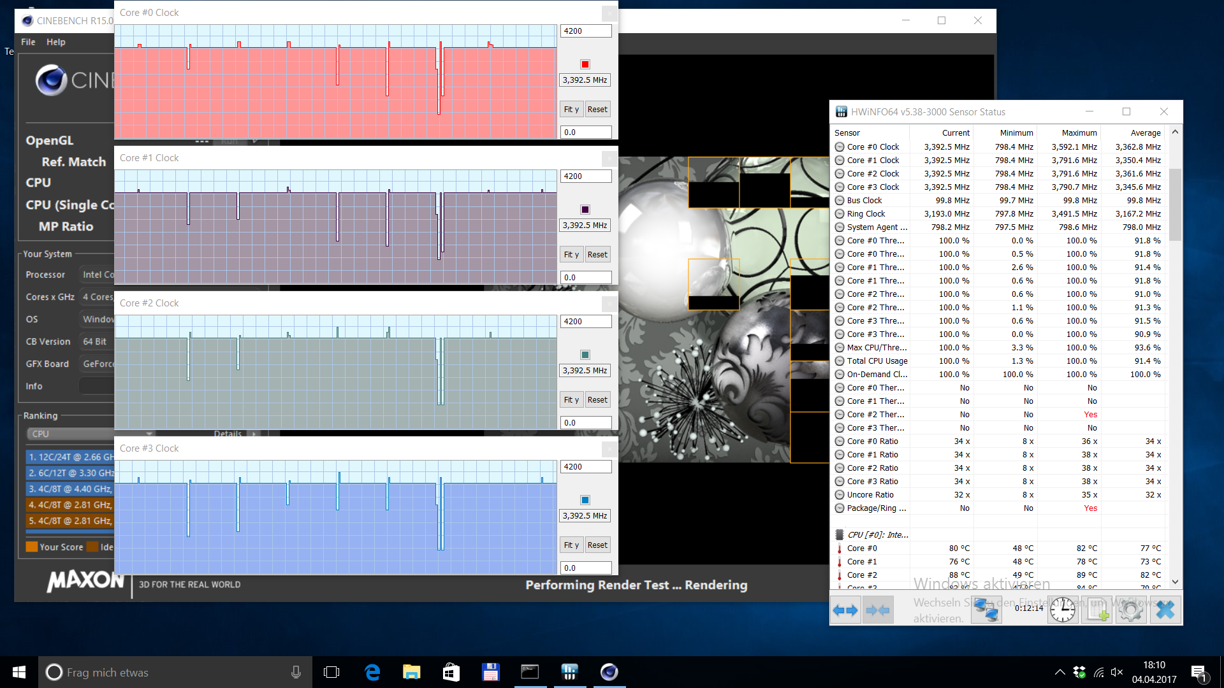The width and height of the screenshot is (1224, 688).
Task: Click HWiNFO64 title bar app icon
Action: [x=841, y=112]
